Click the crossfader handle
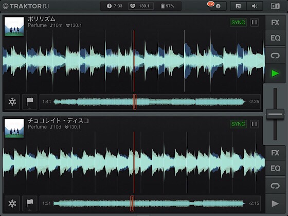Screen dimensions: 288x216 (x=275, y=114)
